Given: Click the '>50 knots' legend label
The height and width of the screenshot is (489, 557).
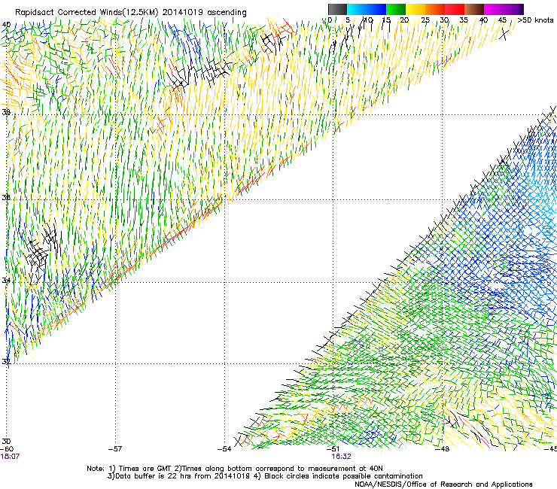Looking at the screenshot, I should tap(535, 20).
